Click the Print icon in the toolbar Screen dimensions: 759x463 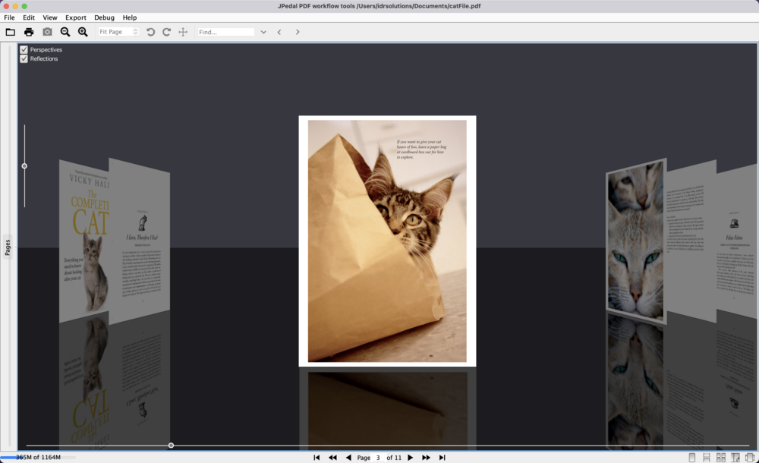pyautogui.click(x=29, y=32)
